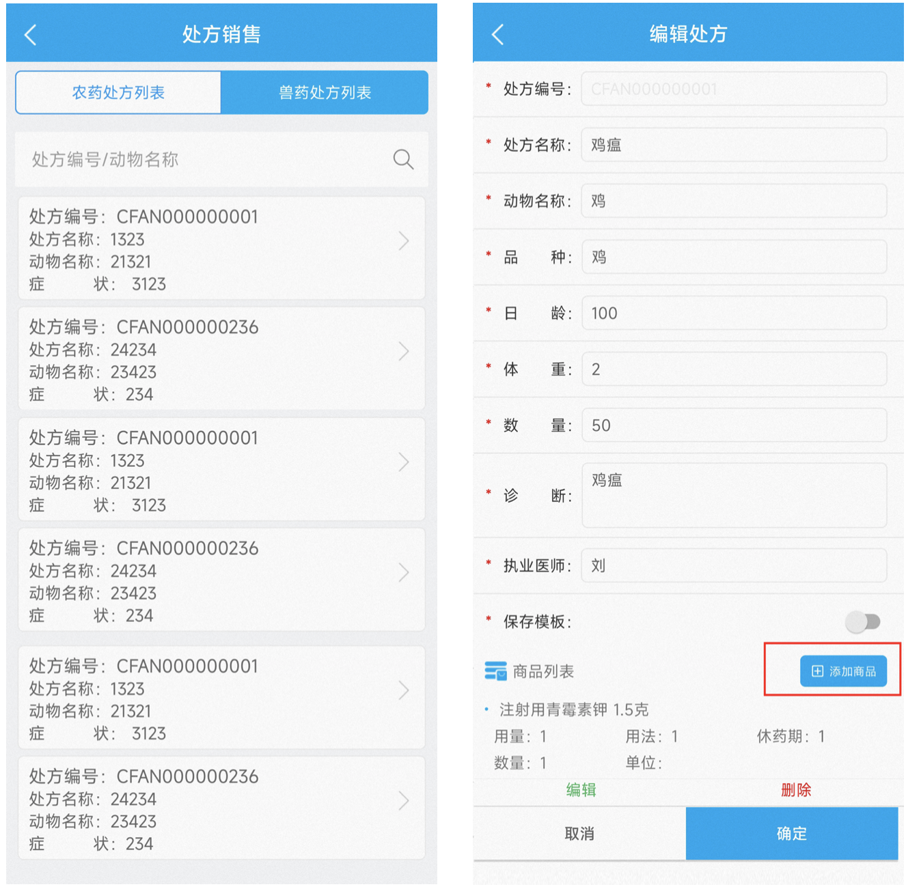Click the 日龄 field showing 100

733,313
